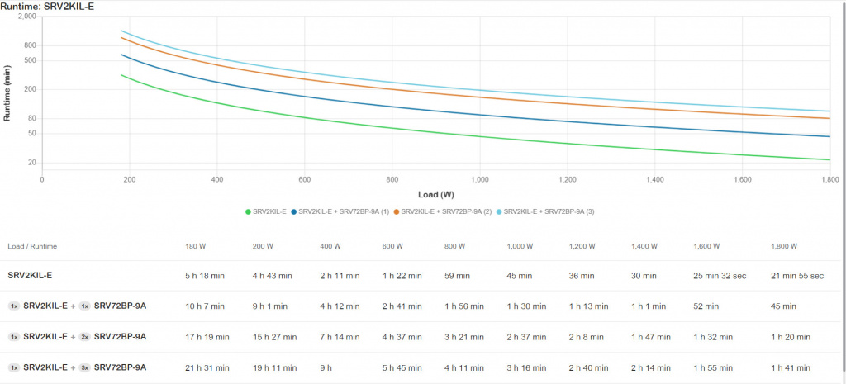This screenshot has width=846, height=384.
Task: Select the 180 W column header
Action: tap(197, 246)
